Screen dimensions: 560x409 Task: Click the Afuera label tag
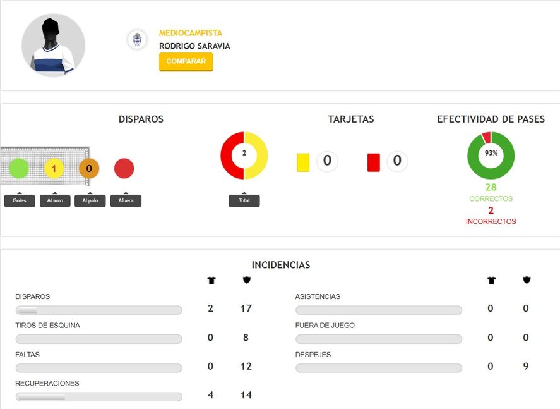pos(126,200)
